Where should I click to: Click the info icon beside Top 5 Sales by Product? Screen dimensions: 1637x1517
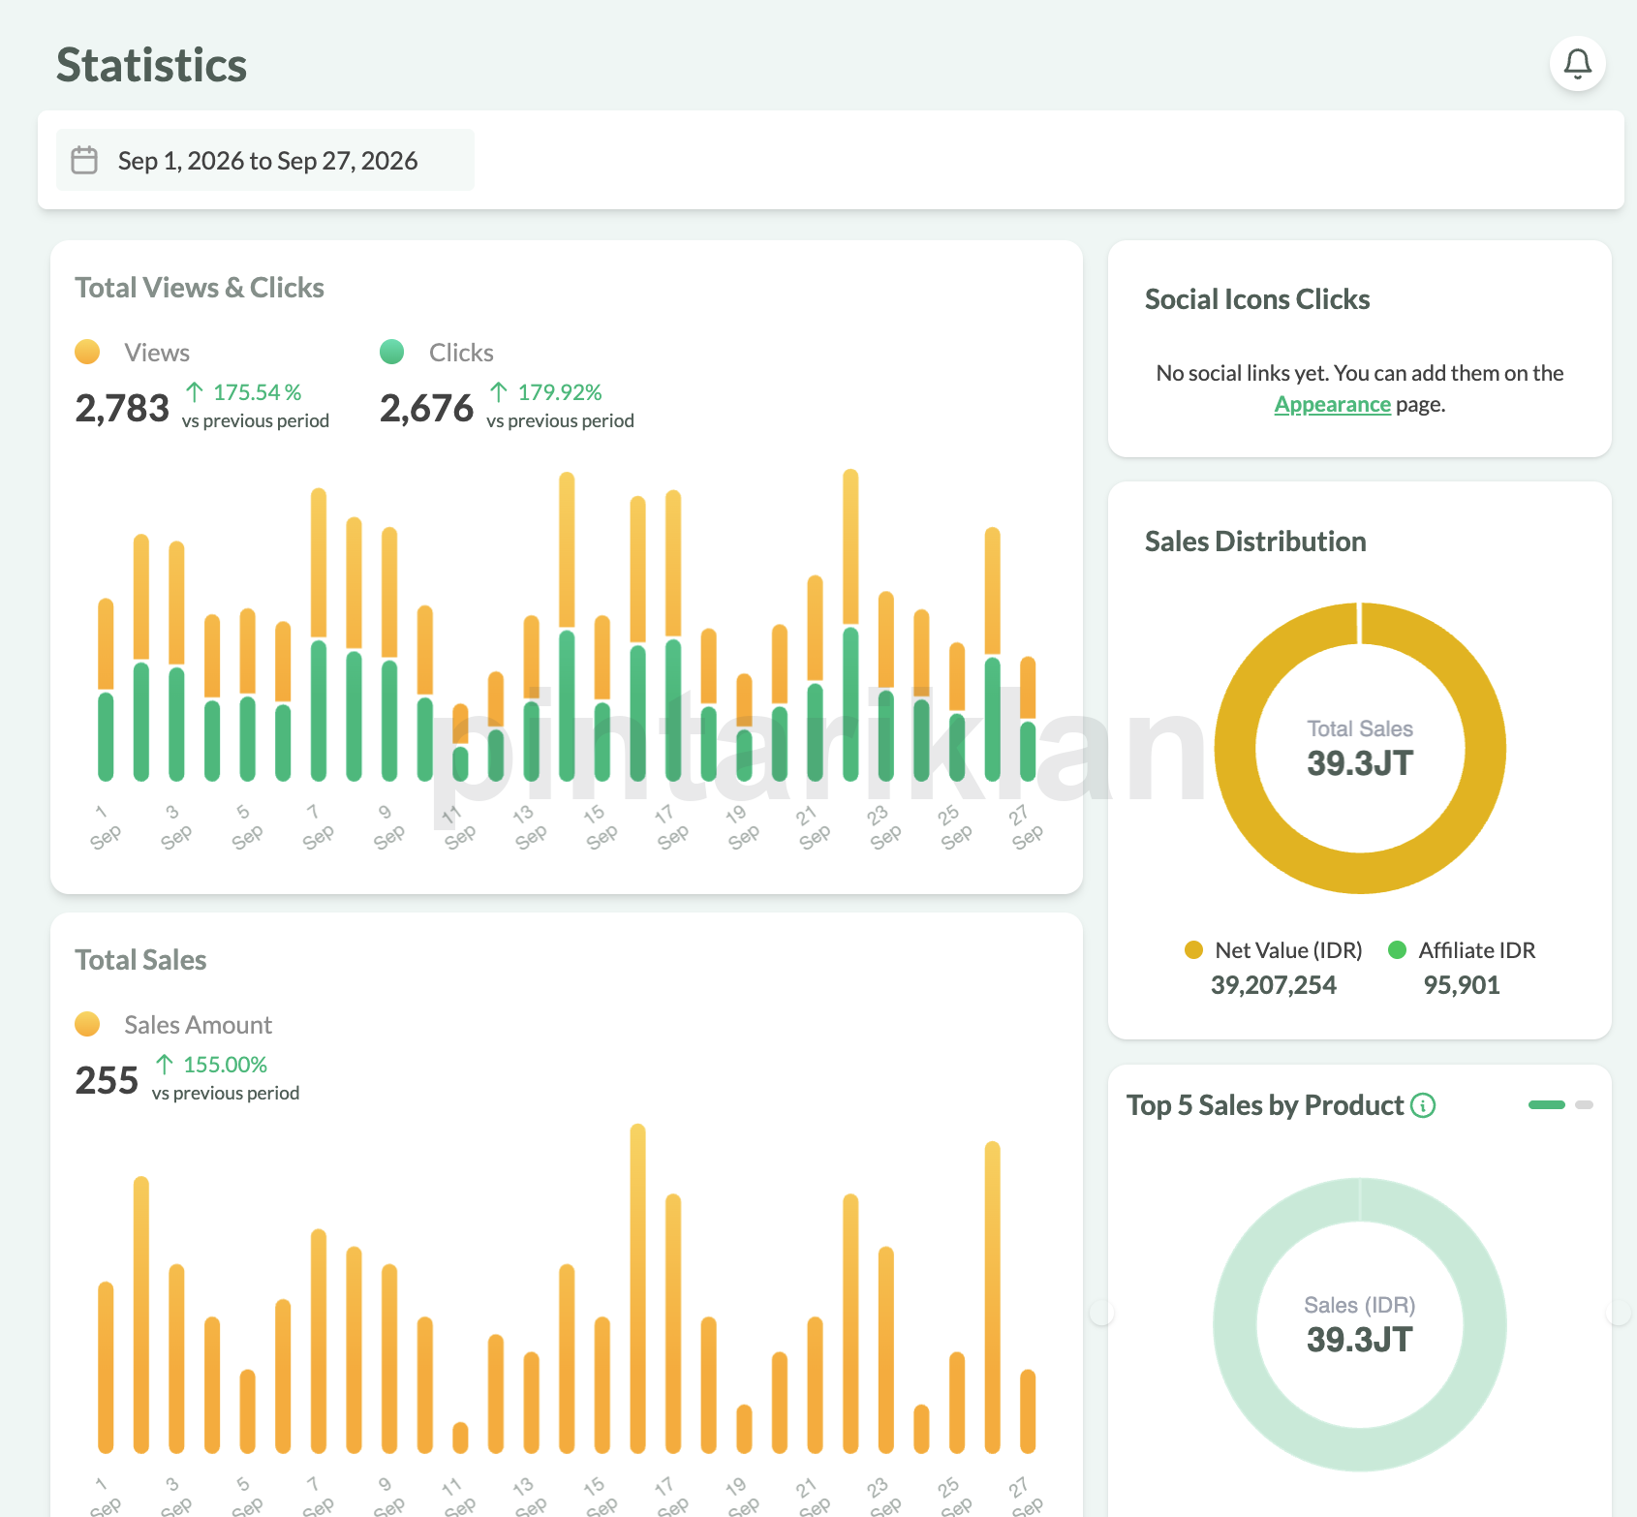(x=1423, y=1105)
